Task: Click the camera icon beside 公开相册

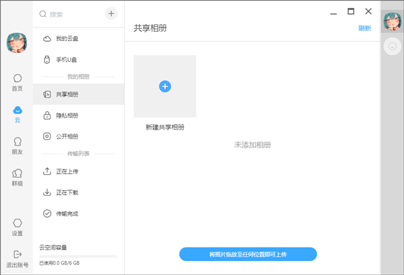Action: click(47, 136)
